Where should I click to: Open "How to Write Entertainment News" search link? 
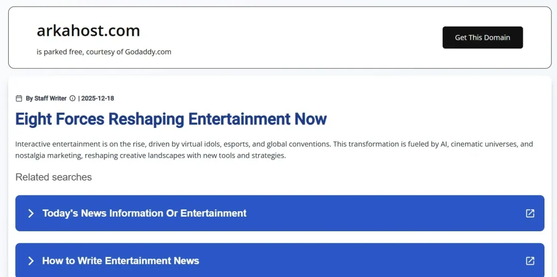121,261
